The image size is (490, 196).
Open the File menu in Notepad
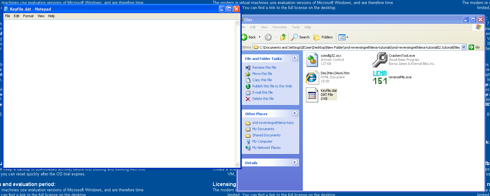pyautogui.click(x=7, y=16)
